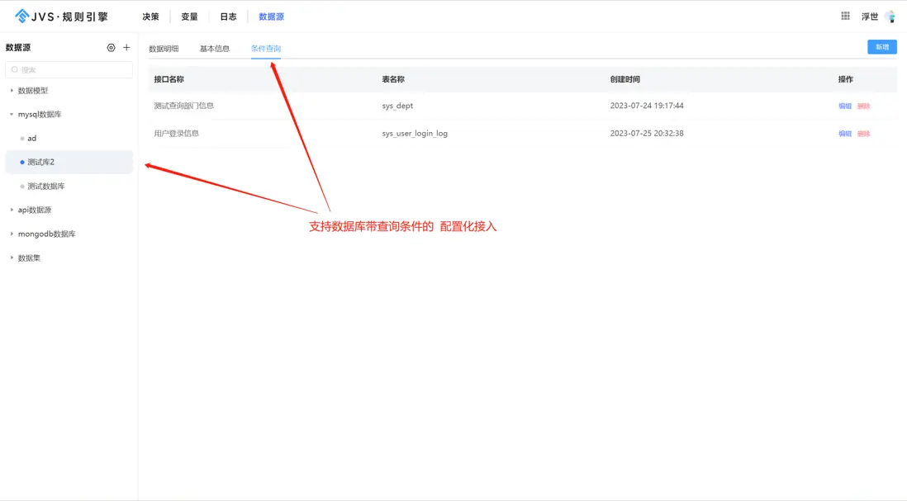This screenshot has width=907, height=501.
Task: Open the 数据源 menu
Action: point(271,17)
